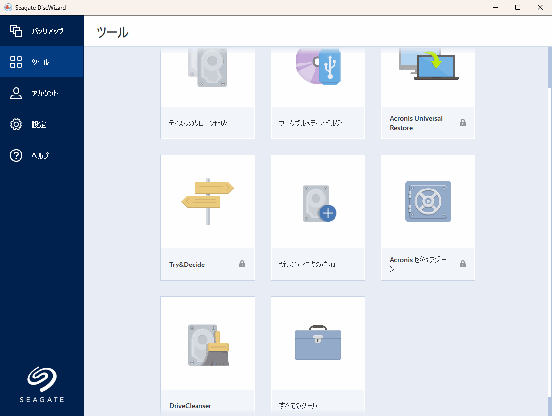This screenshot has width=552, height=416.
Task: Click the lock icon on Acronis Universal Restore
Action: (x=463, y=123)
